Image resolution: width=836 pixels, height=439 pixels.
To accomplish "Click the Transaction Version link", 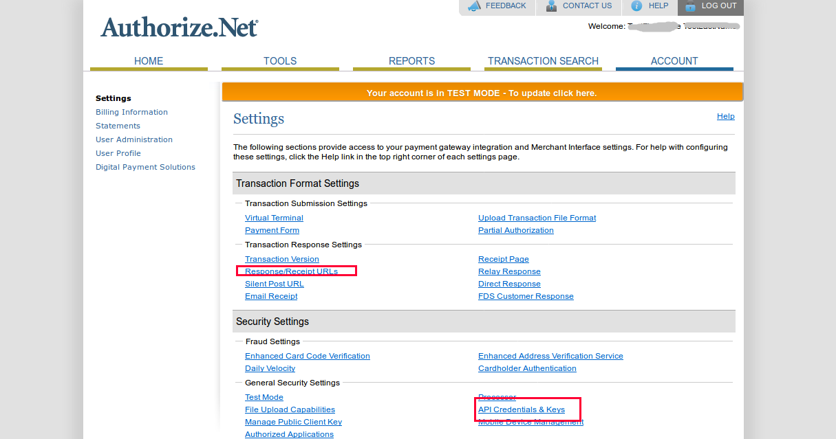I will tap(282, 259).
